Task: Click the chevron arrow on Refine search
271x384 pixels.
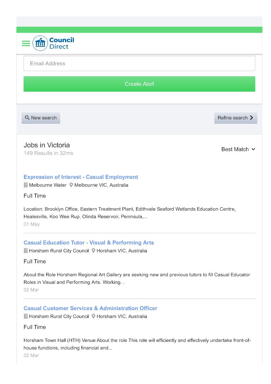Action: coord(252,118)
